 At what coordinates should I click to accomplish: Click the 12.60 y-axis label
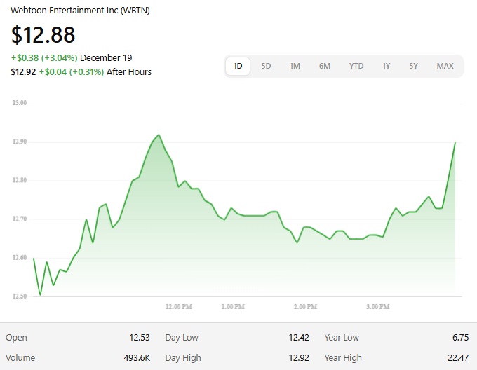tap(20, 258)
